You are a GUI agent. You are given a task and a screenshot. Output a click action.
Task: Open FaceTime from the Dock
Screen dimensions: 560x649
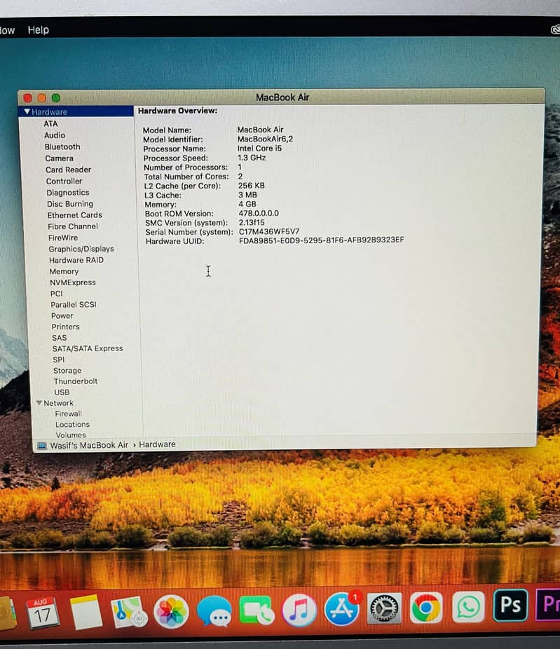click(257, 610)
